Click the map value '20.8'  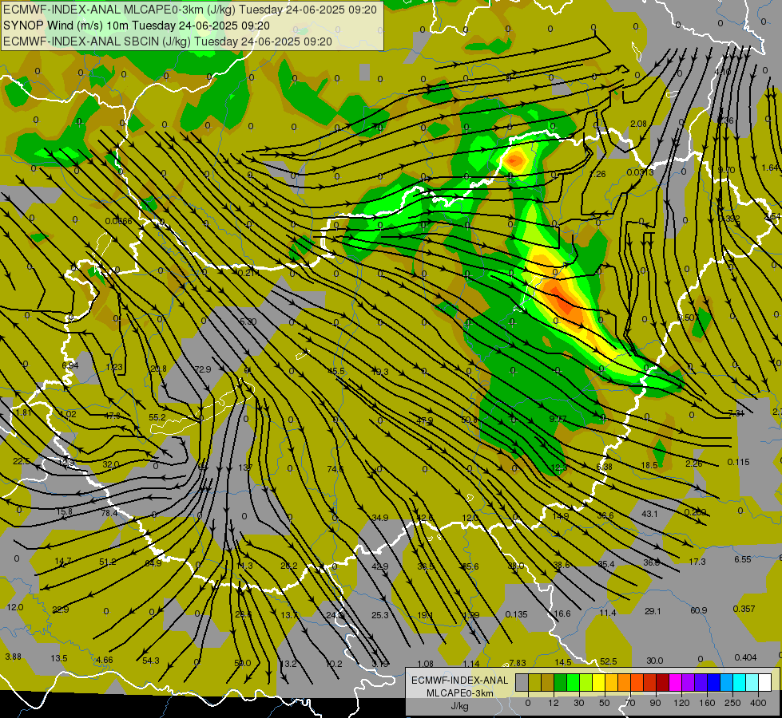click(x=159, y=369)
